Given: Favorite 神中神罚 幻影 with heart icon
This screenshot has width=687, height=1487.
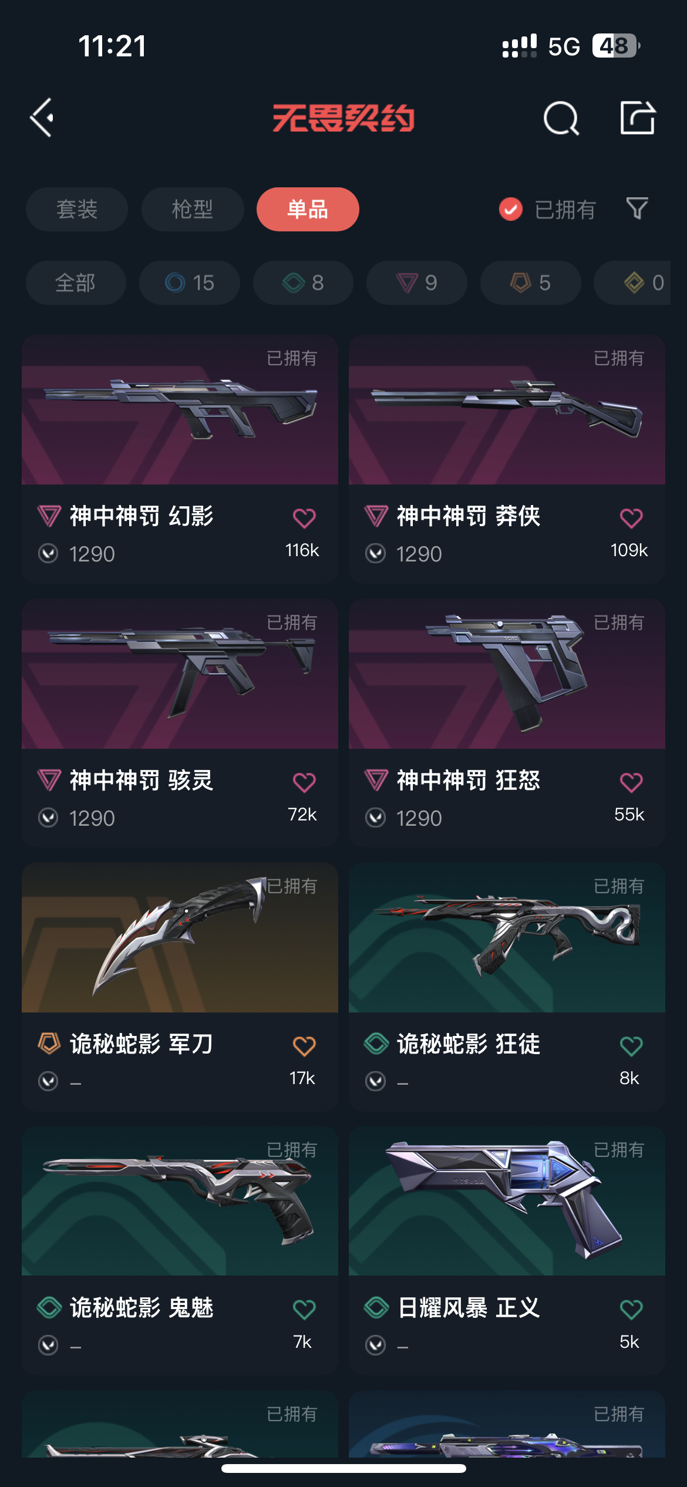Looking at the screenshot, I should tap(304, 518).
